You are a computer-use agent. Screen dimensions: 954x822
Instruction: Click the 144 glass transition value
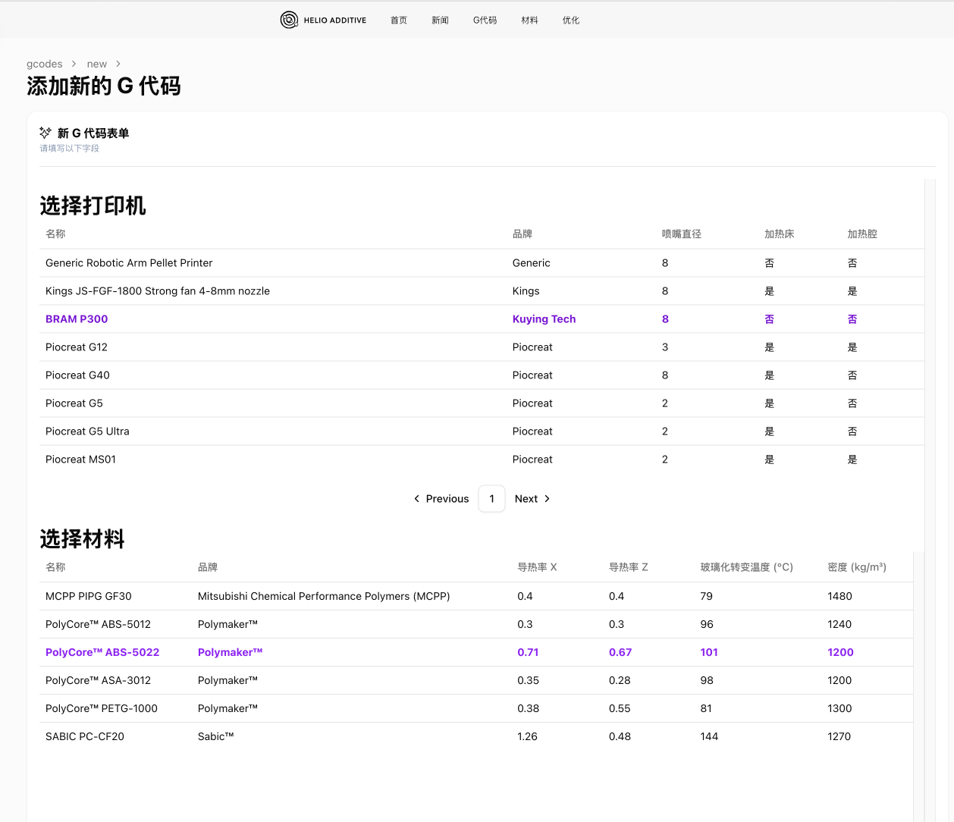coord(709,736)
